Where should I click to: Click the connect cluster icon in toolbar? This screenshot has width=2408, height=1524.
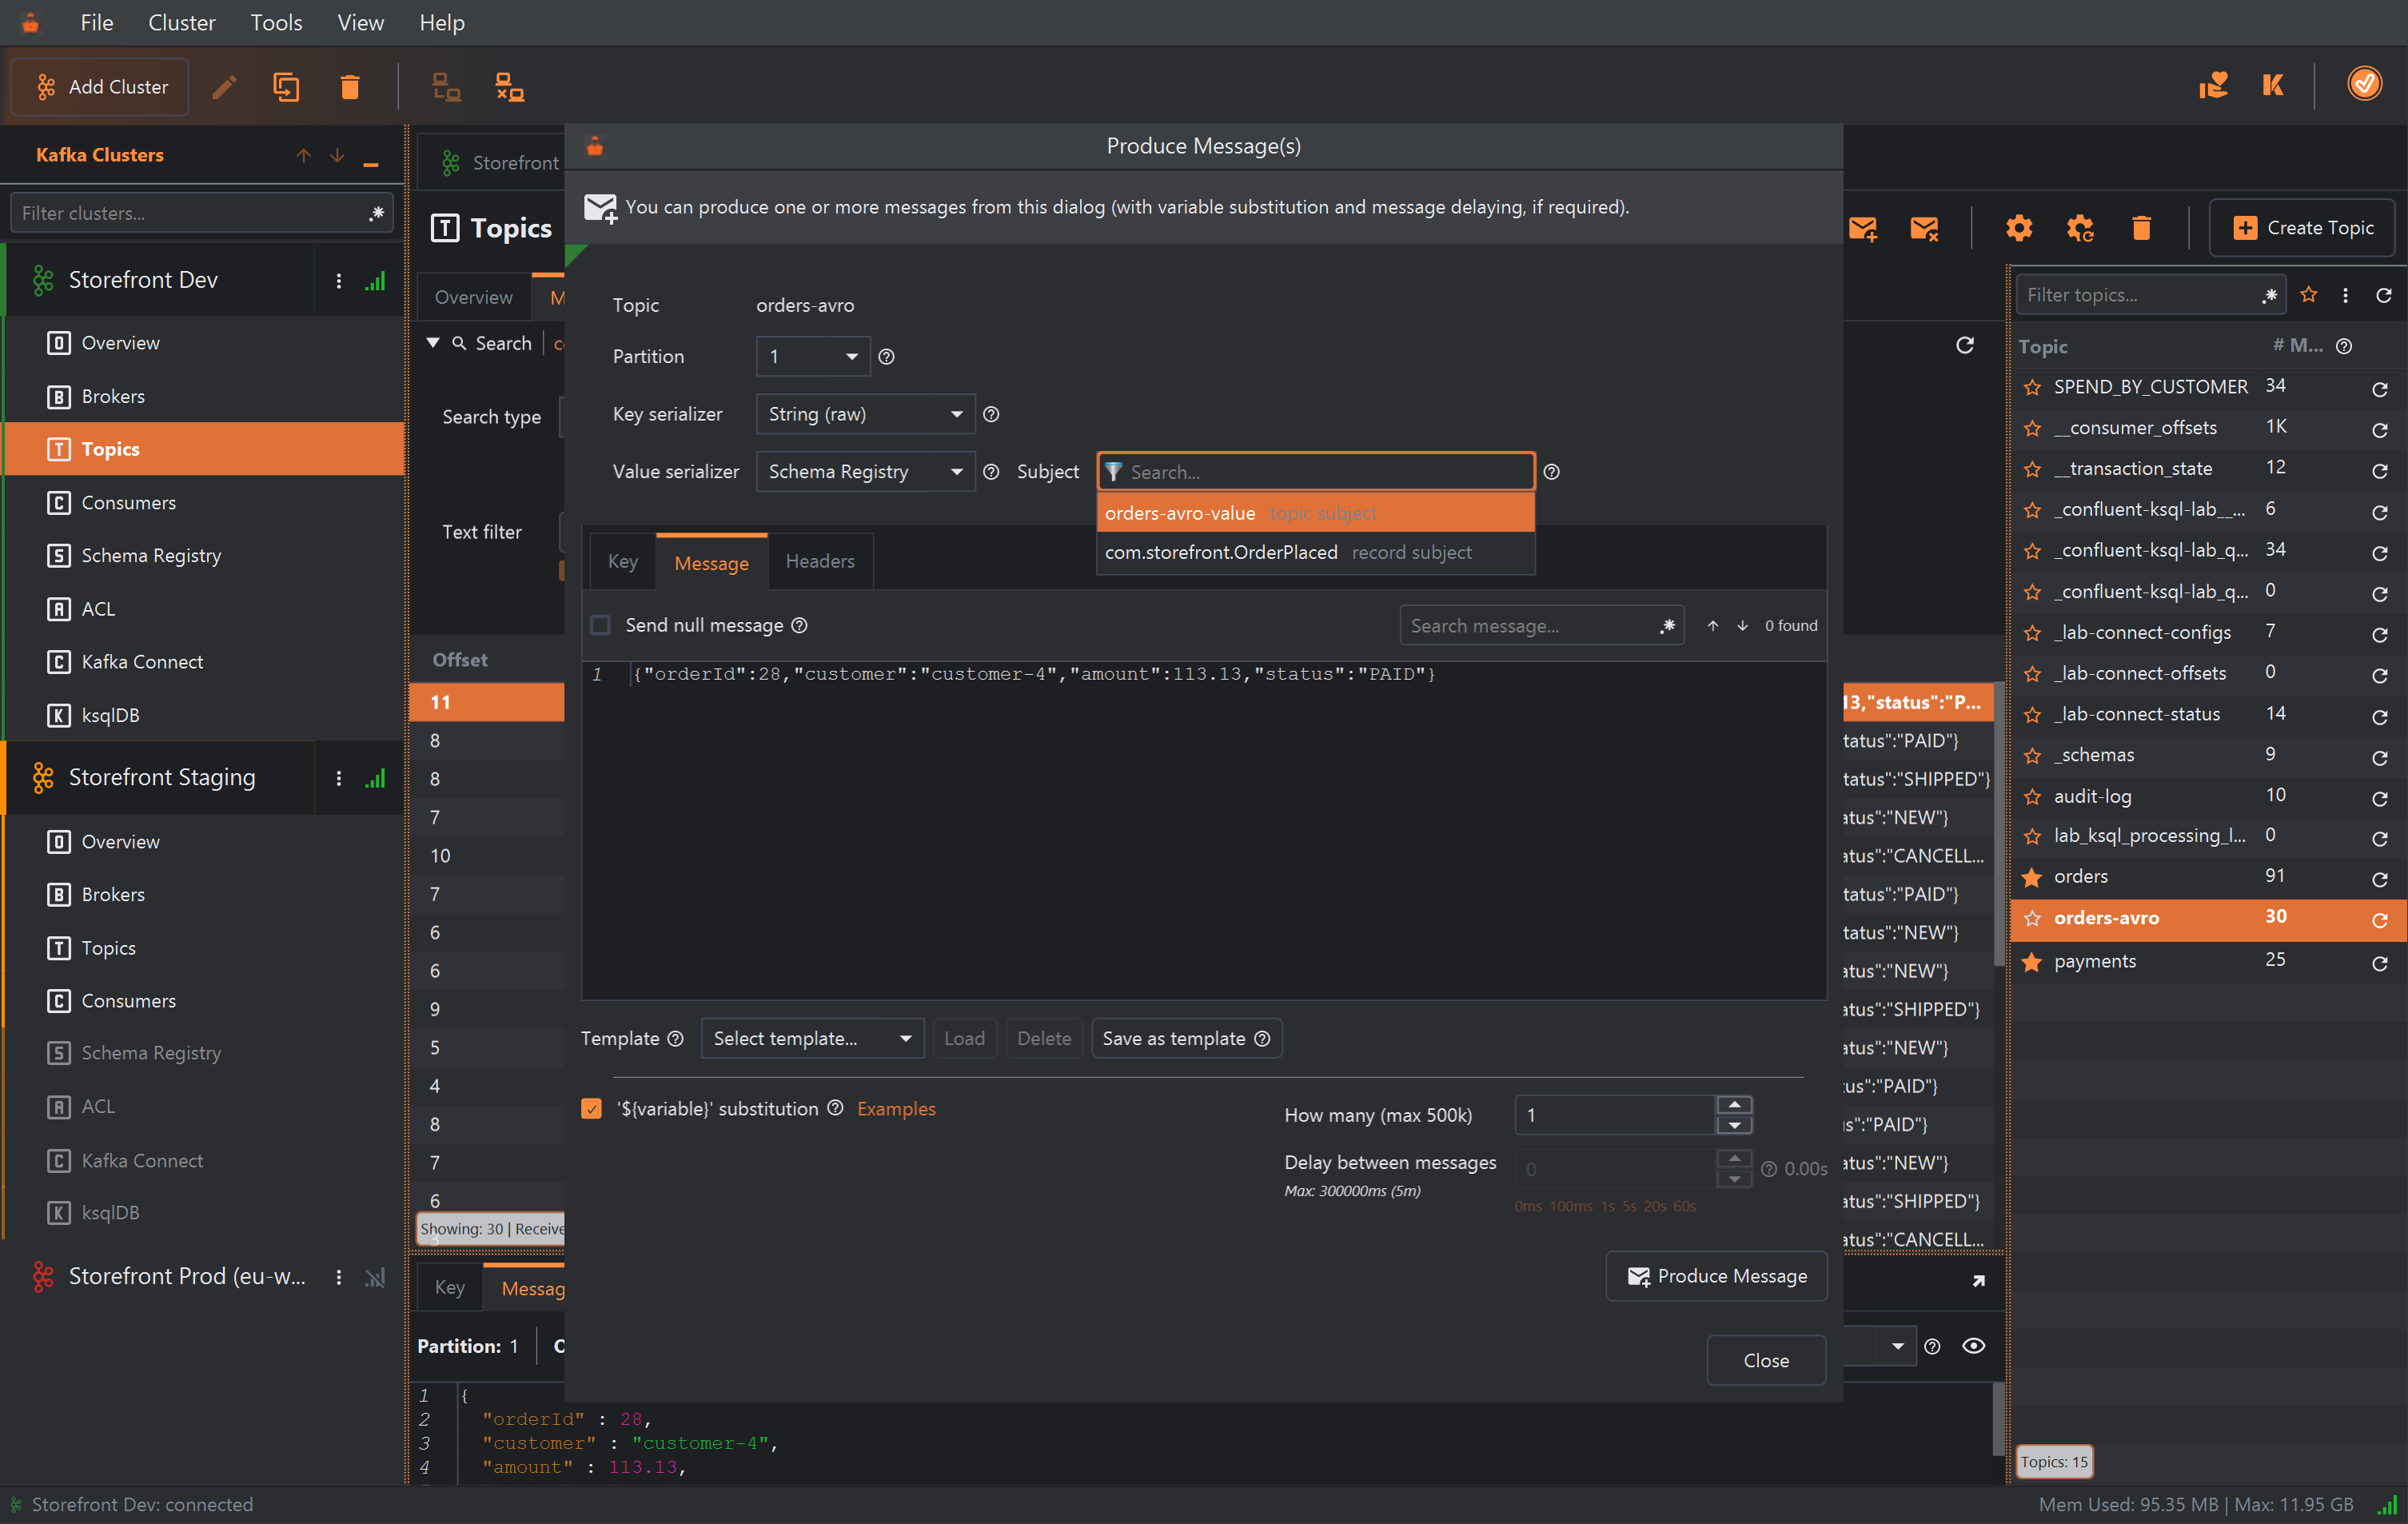click(445, 87)
